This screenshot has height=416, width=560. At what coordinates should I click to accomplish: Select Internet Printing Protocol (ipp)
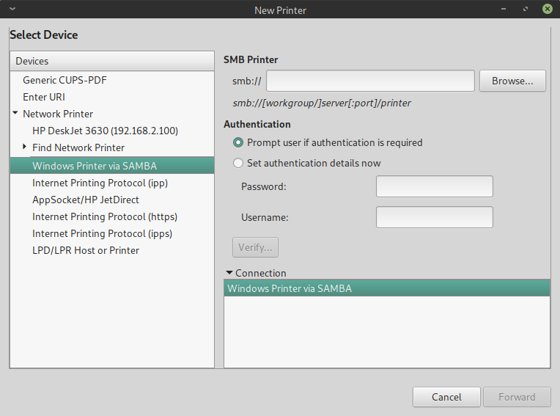click(x=100, y=183)
